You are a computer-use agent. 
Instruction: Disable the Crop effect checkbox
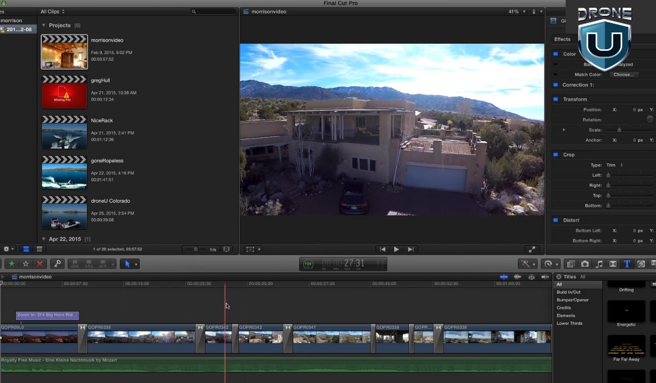[x=555, y=155]
